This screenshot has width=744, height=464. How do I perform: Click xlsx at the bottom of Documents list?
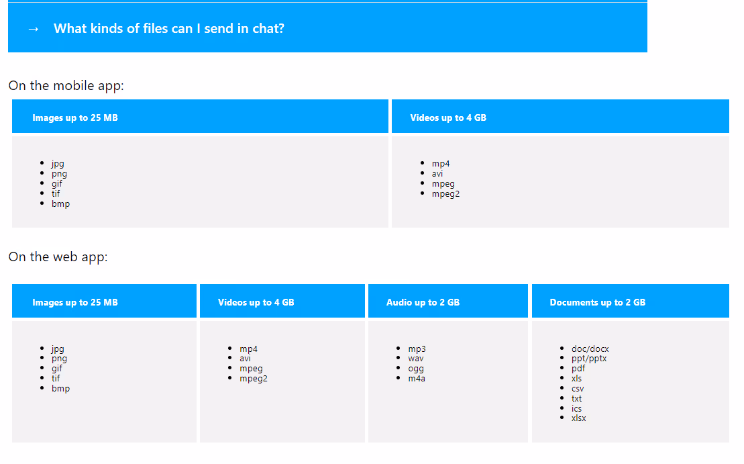point(578,418)
